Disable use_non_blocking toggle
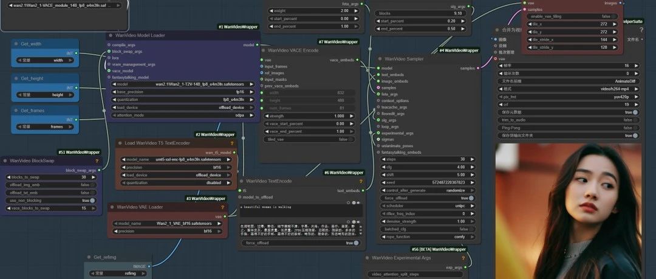This screenshot has width=656, height=279. 52,201
